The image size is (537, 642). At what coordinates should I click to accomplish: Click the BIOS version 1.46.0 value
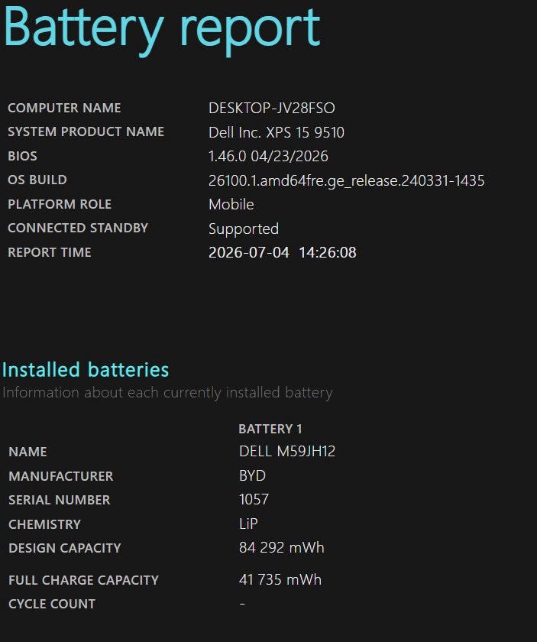(x=268, y=156)
